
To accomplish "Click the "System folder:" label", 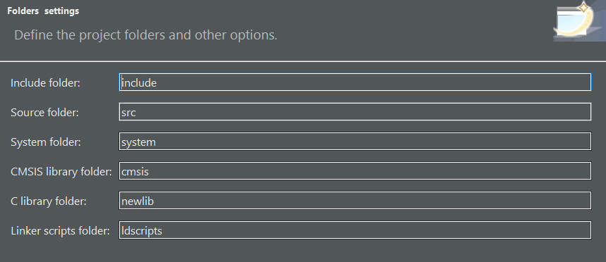I will (x=46, y=142).
